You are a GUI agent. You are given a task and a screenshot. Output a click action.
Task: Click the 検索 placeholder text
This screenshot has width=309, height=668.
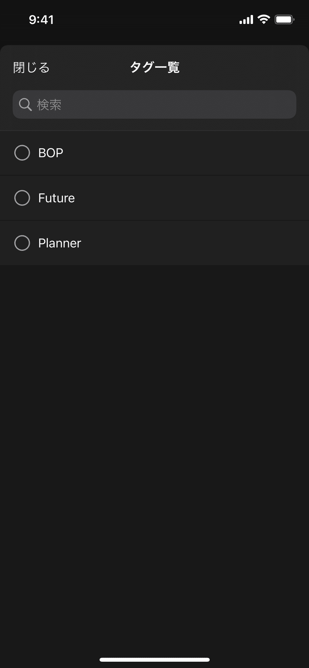tap(49, 105)
